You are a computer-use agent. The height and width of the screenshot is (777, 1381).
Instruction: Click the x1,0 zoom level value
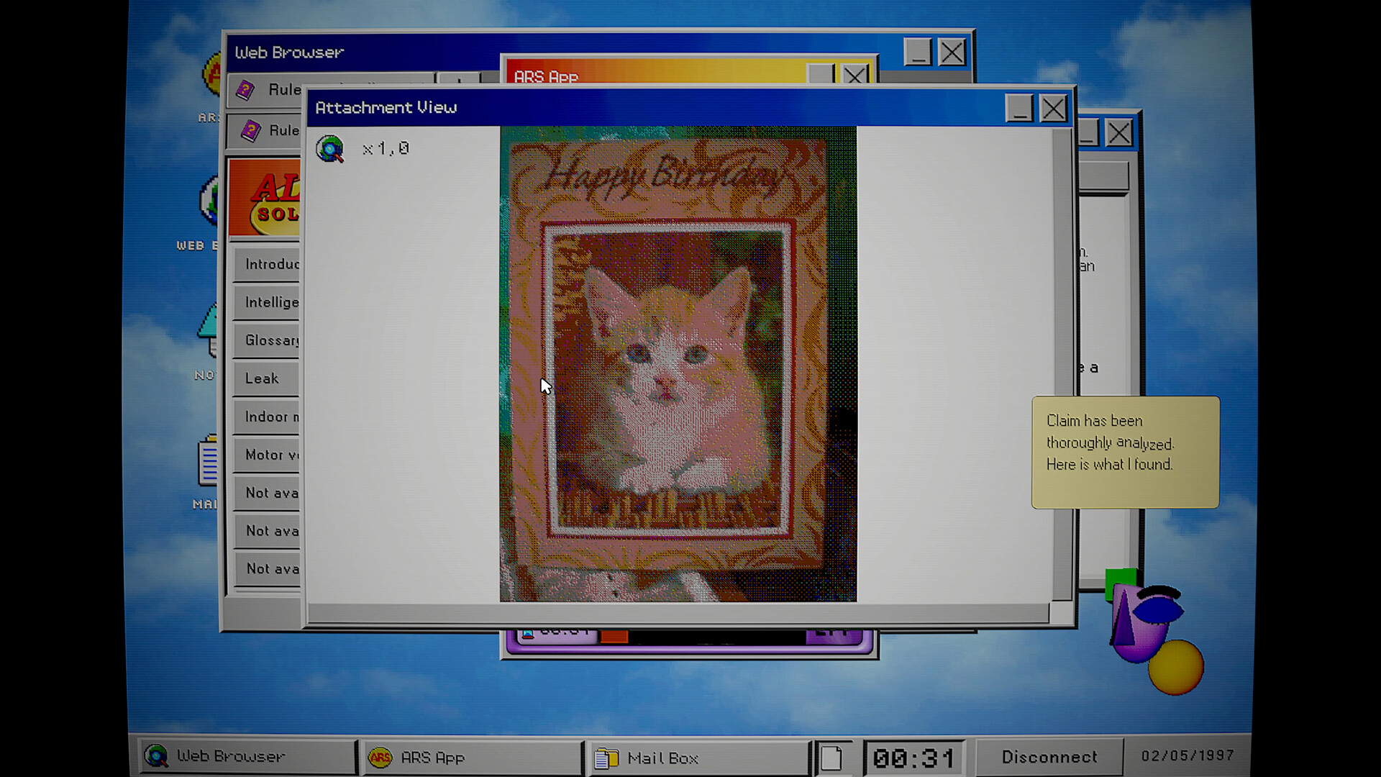386,148
